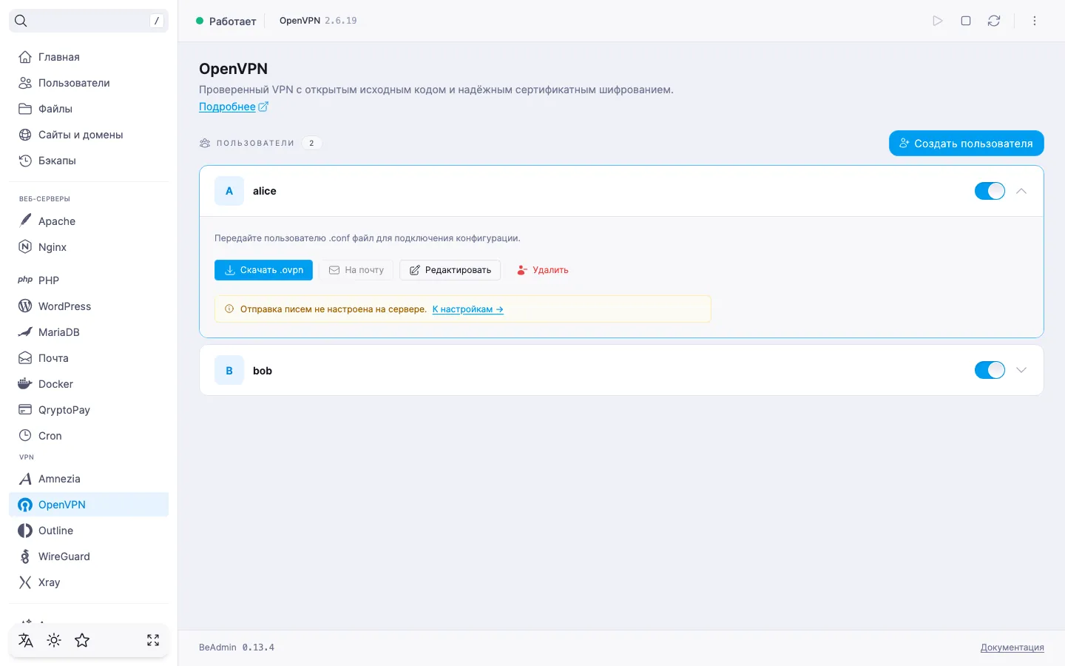Image resolution: width=1065 pixels, height=666 pixels.
Task: Open Пользователи section in sidebar
Action: (x=89, y=83)
